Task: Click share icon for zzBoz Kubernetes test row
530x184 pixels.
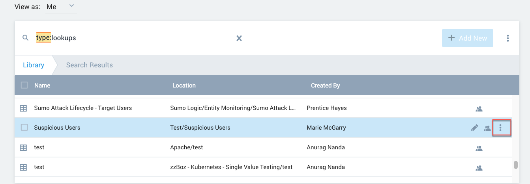Action: point(479,168)
